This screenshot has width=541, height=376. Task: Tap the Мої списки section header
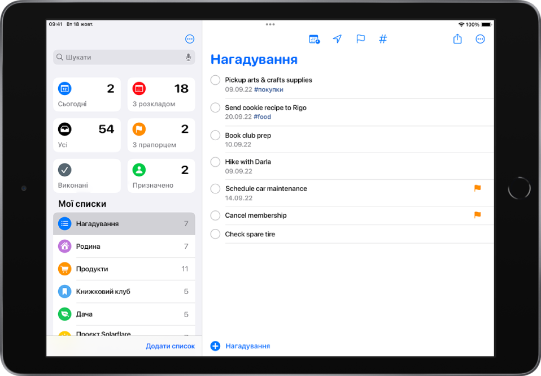click(x=82, y=204)
